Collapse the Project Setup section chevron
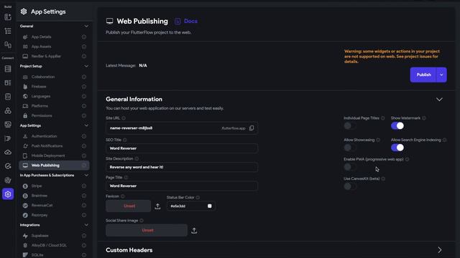The height and width of the screenshot is (258, 460). 86,66
